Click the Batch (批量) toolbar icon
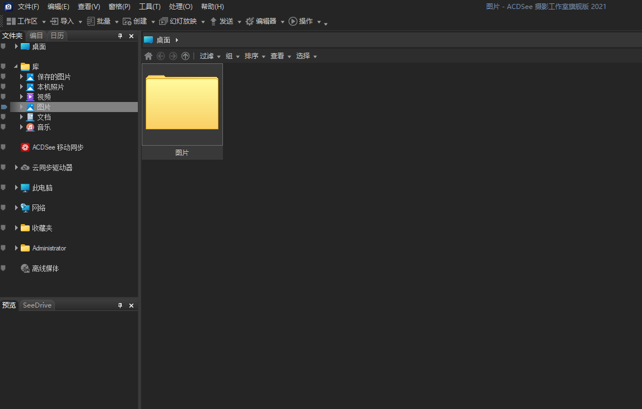 click(91, 21)
